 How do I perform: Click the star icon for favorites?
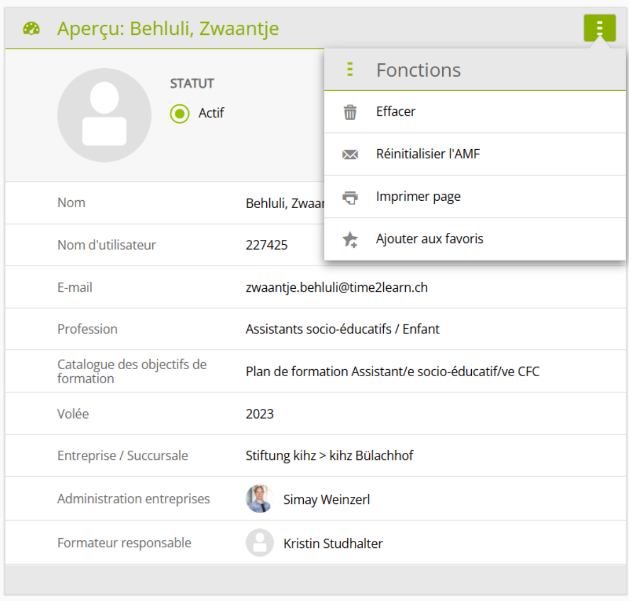coord(350,239)
